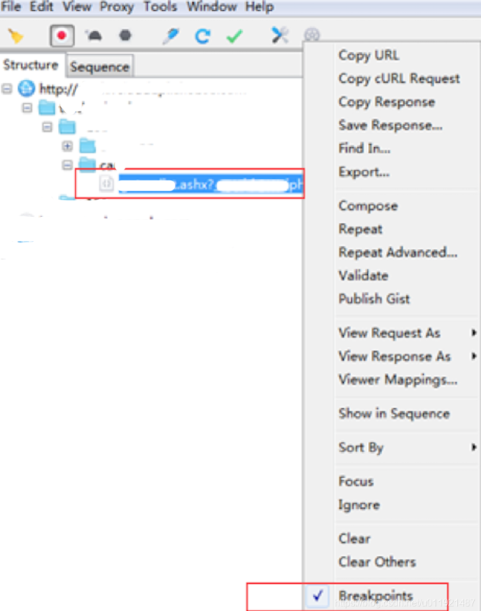The height and width of the screenshot is (611, 481).
Task: Switch to the Sequence tab
Action: (x=100, y=67)
